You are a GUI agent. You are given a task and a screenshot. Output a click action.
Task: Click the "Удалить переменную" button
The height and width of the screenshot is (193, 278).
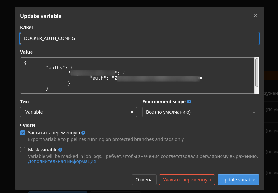(x=187, y=179)
